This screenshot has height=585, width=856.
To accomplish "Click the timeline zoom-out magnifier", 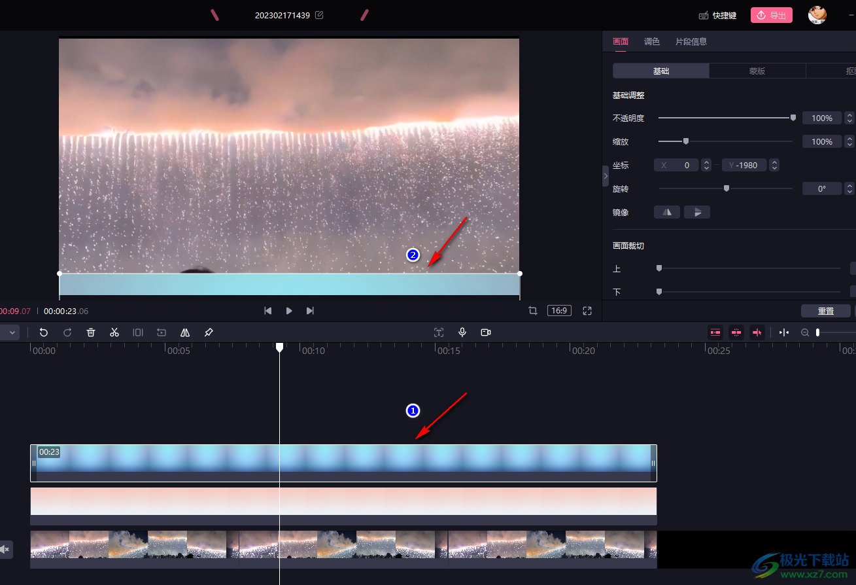I will click(x=805, y=332).
